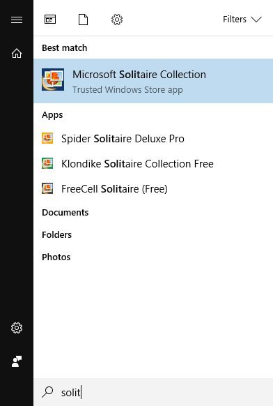The image size is (273, 406).
Task: Click the search box containing 'solit'
Action: (153, 392)
